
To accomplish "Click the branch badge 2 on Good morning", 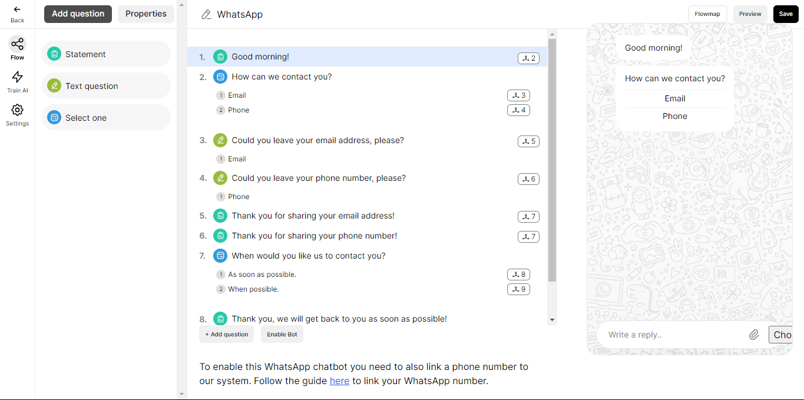I will pos(528,58).
